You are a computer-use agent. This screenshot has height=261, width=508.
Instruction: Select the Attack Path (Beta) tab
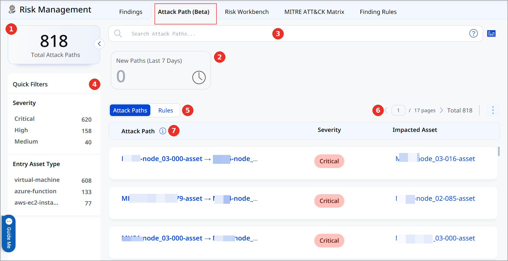pos(184,12)
